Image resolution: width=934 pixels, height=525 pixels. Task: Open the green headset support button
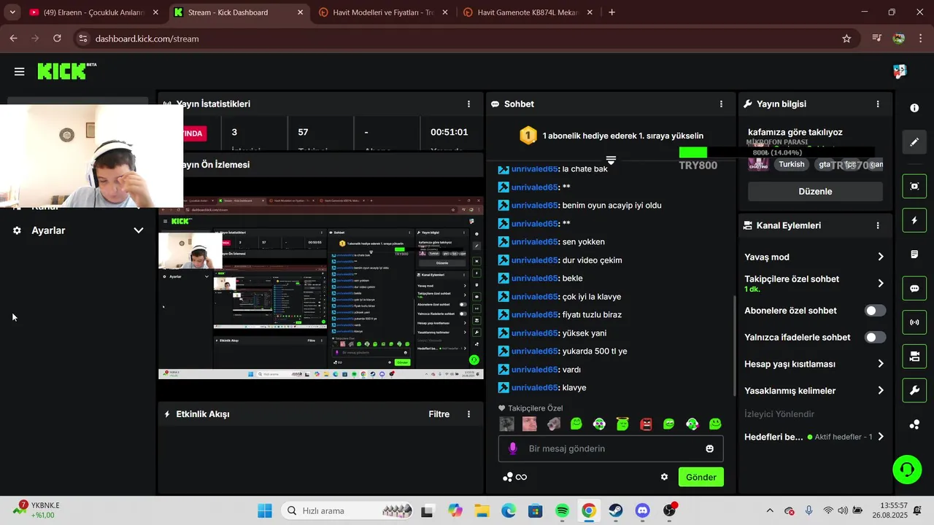click(907, 469)
